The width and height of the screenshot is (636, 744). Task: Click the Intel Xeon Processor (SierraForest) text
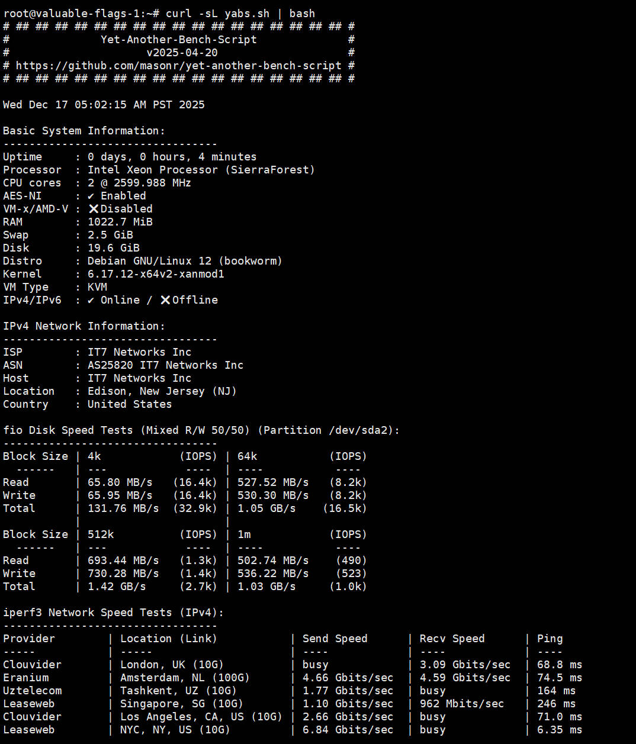click(x=201, y=170)
